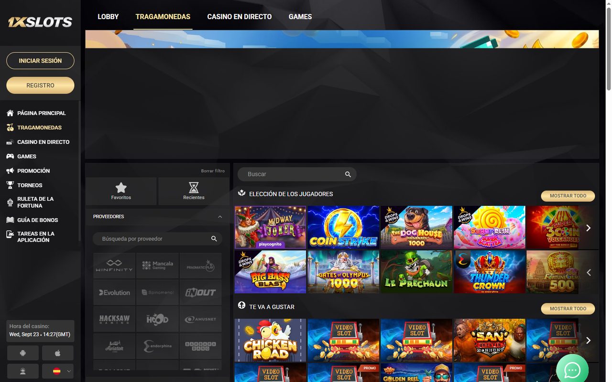
Task: Click next arrow in Te va a gustar row
Action: 589,340
